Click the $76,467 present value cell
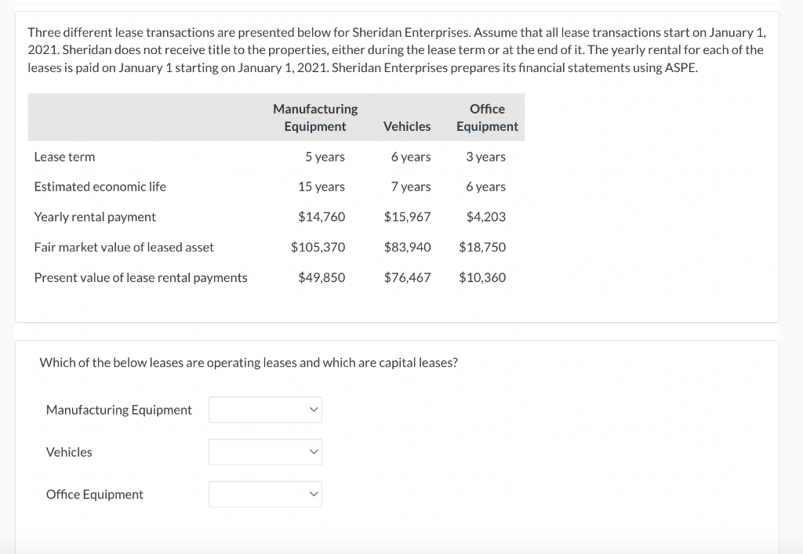The height and width of the screenshot is (554, 803). point(407,277)
